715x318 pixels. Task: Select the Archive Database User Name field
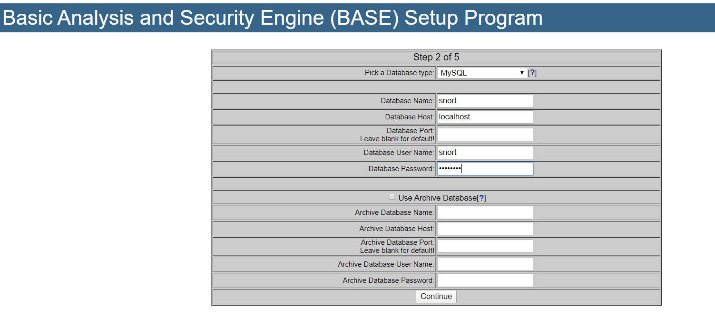(x=485, y=264)
